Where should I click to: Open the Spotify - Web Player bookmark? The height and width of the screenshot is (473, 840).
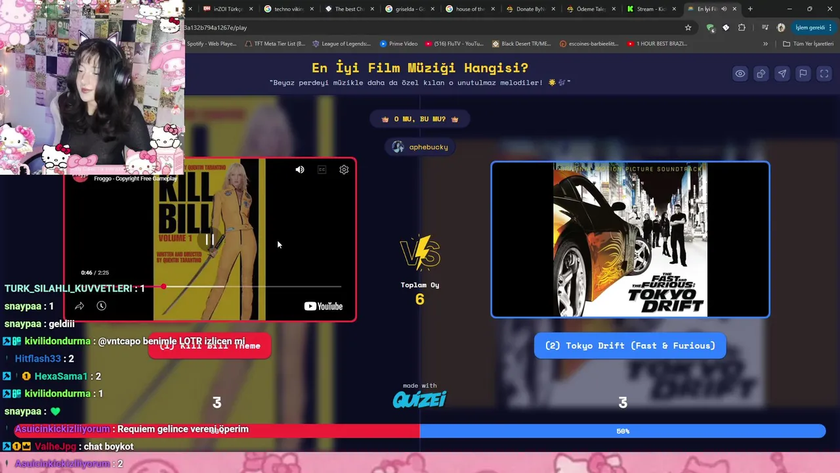[211, 44]
